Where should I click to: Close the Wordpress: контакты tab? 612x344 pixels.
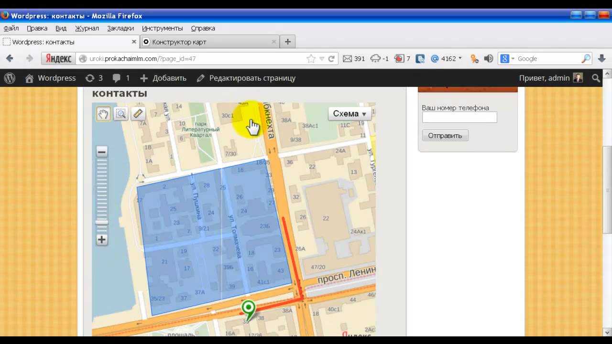click(133, 42)
